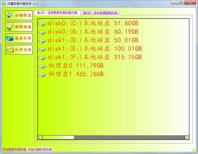Click the drive icon for disk0 (G:)
The image size is (198, 154).
43,32
